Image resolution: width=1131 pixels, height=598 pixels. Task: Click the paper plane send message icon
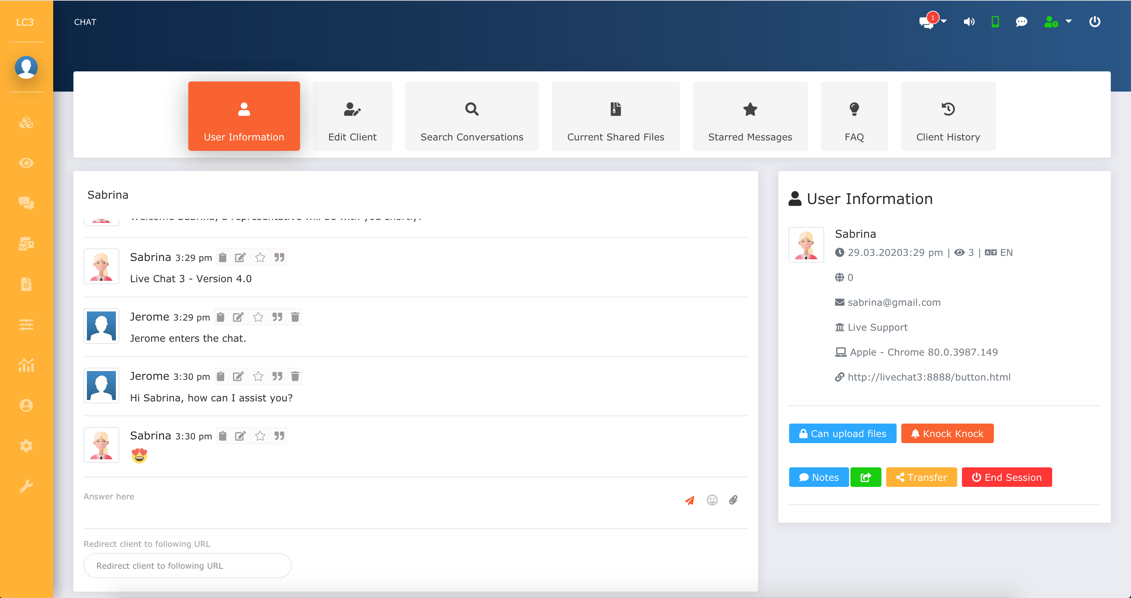690,500
